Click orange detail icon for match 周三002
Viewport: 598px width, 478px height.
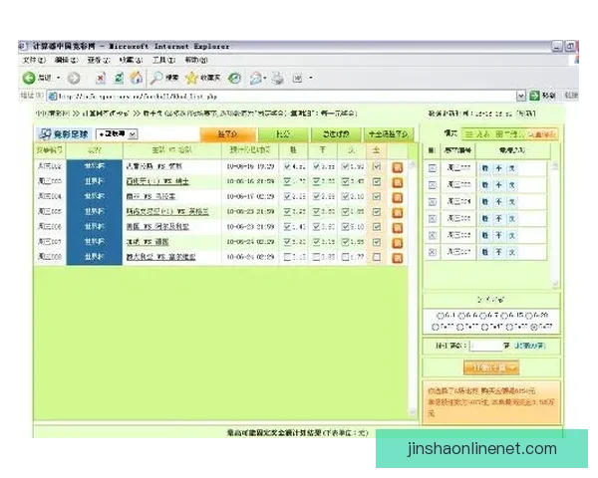click(x=398, y=167)
